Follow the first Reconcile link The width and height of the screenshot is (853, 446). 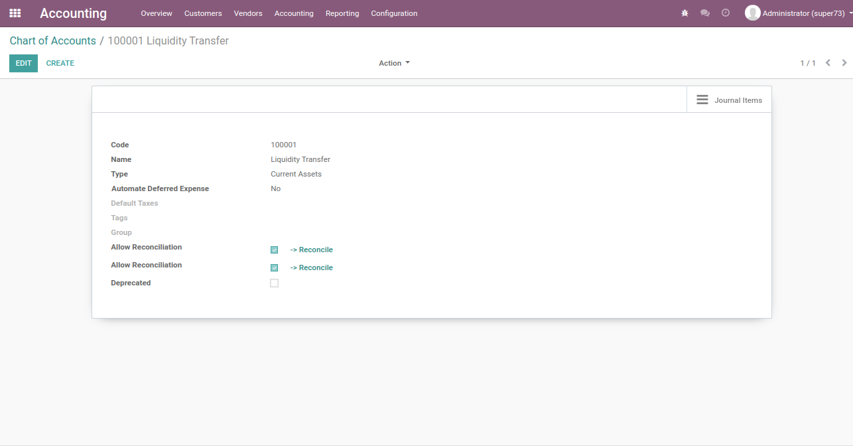[x=311, y=250]
